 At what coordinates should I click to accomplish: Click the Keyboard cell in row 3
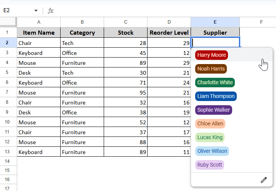[39, 53]
